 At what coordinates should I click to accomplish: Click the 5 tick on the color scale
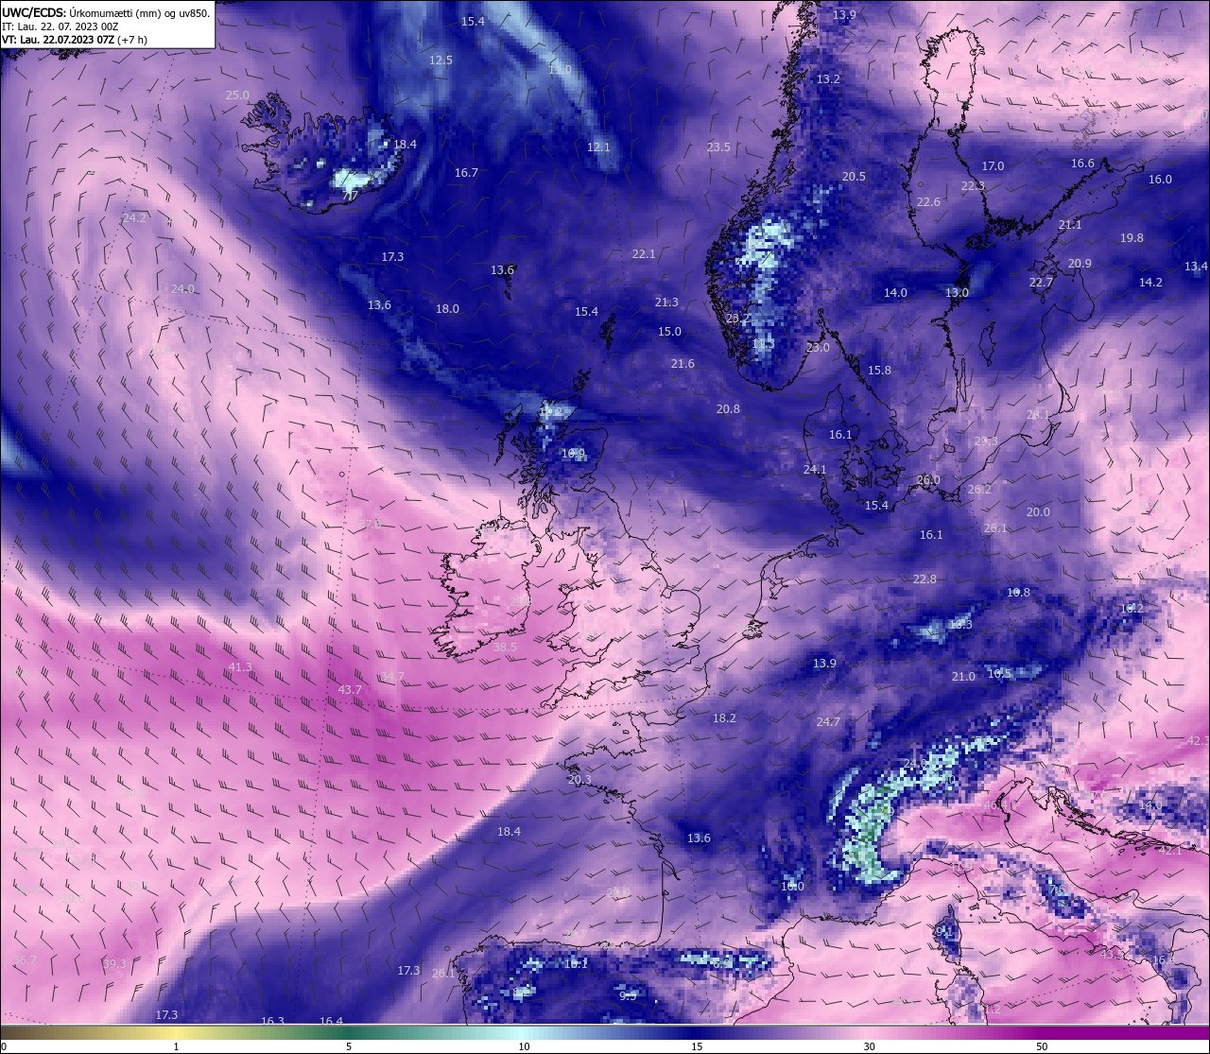349,1046
